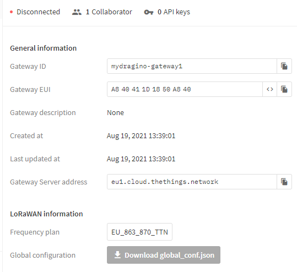Click the Last updated at timestamp
The width and height of the screenshot is (297, 272).
[141, 159]
